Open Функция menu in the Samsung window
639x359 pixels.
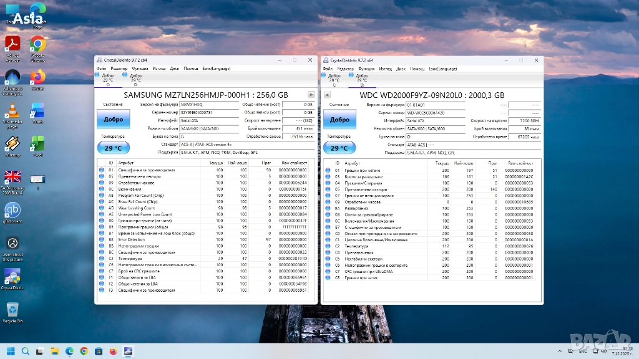coord(140,69)
